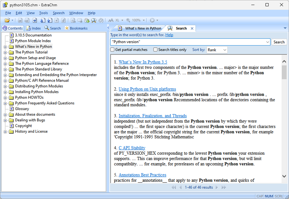Go to the next results page arrow
Image resolution: width=289 pixels, height=199 pixels.
point(217,187)
